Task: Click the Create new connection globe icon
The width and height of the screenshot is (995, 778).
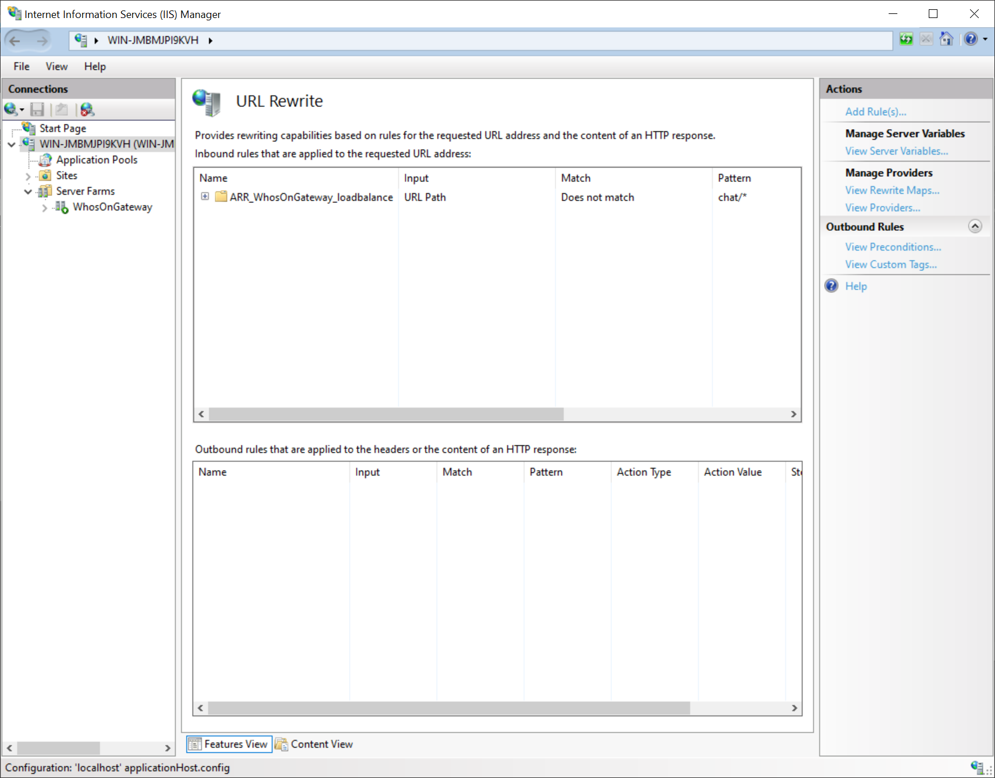Action: point(10,109)
